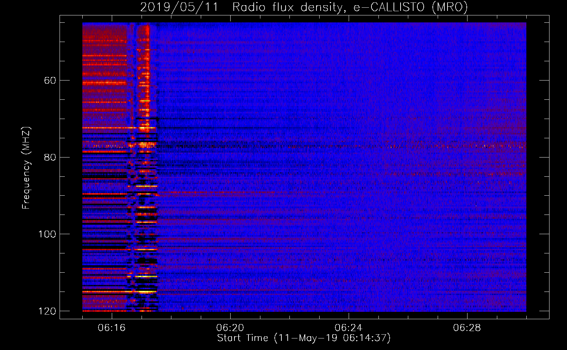Click the 06:20 time tick label
The width and height of the screenshot is (567, 350).
tap(230, 328)
